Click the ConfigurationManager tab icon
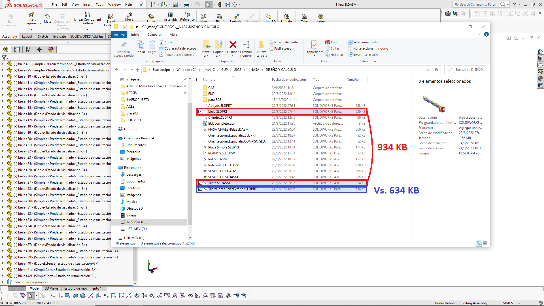 tap(28, 50)
